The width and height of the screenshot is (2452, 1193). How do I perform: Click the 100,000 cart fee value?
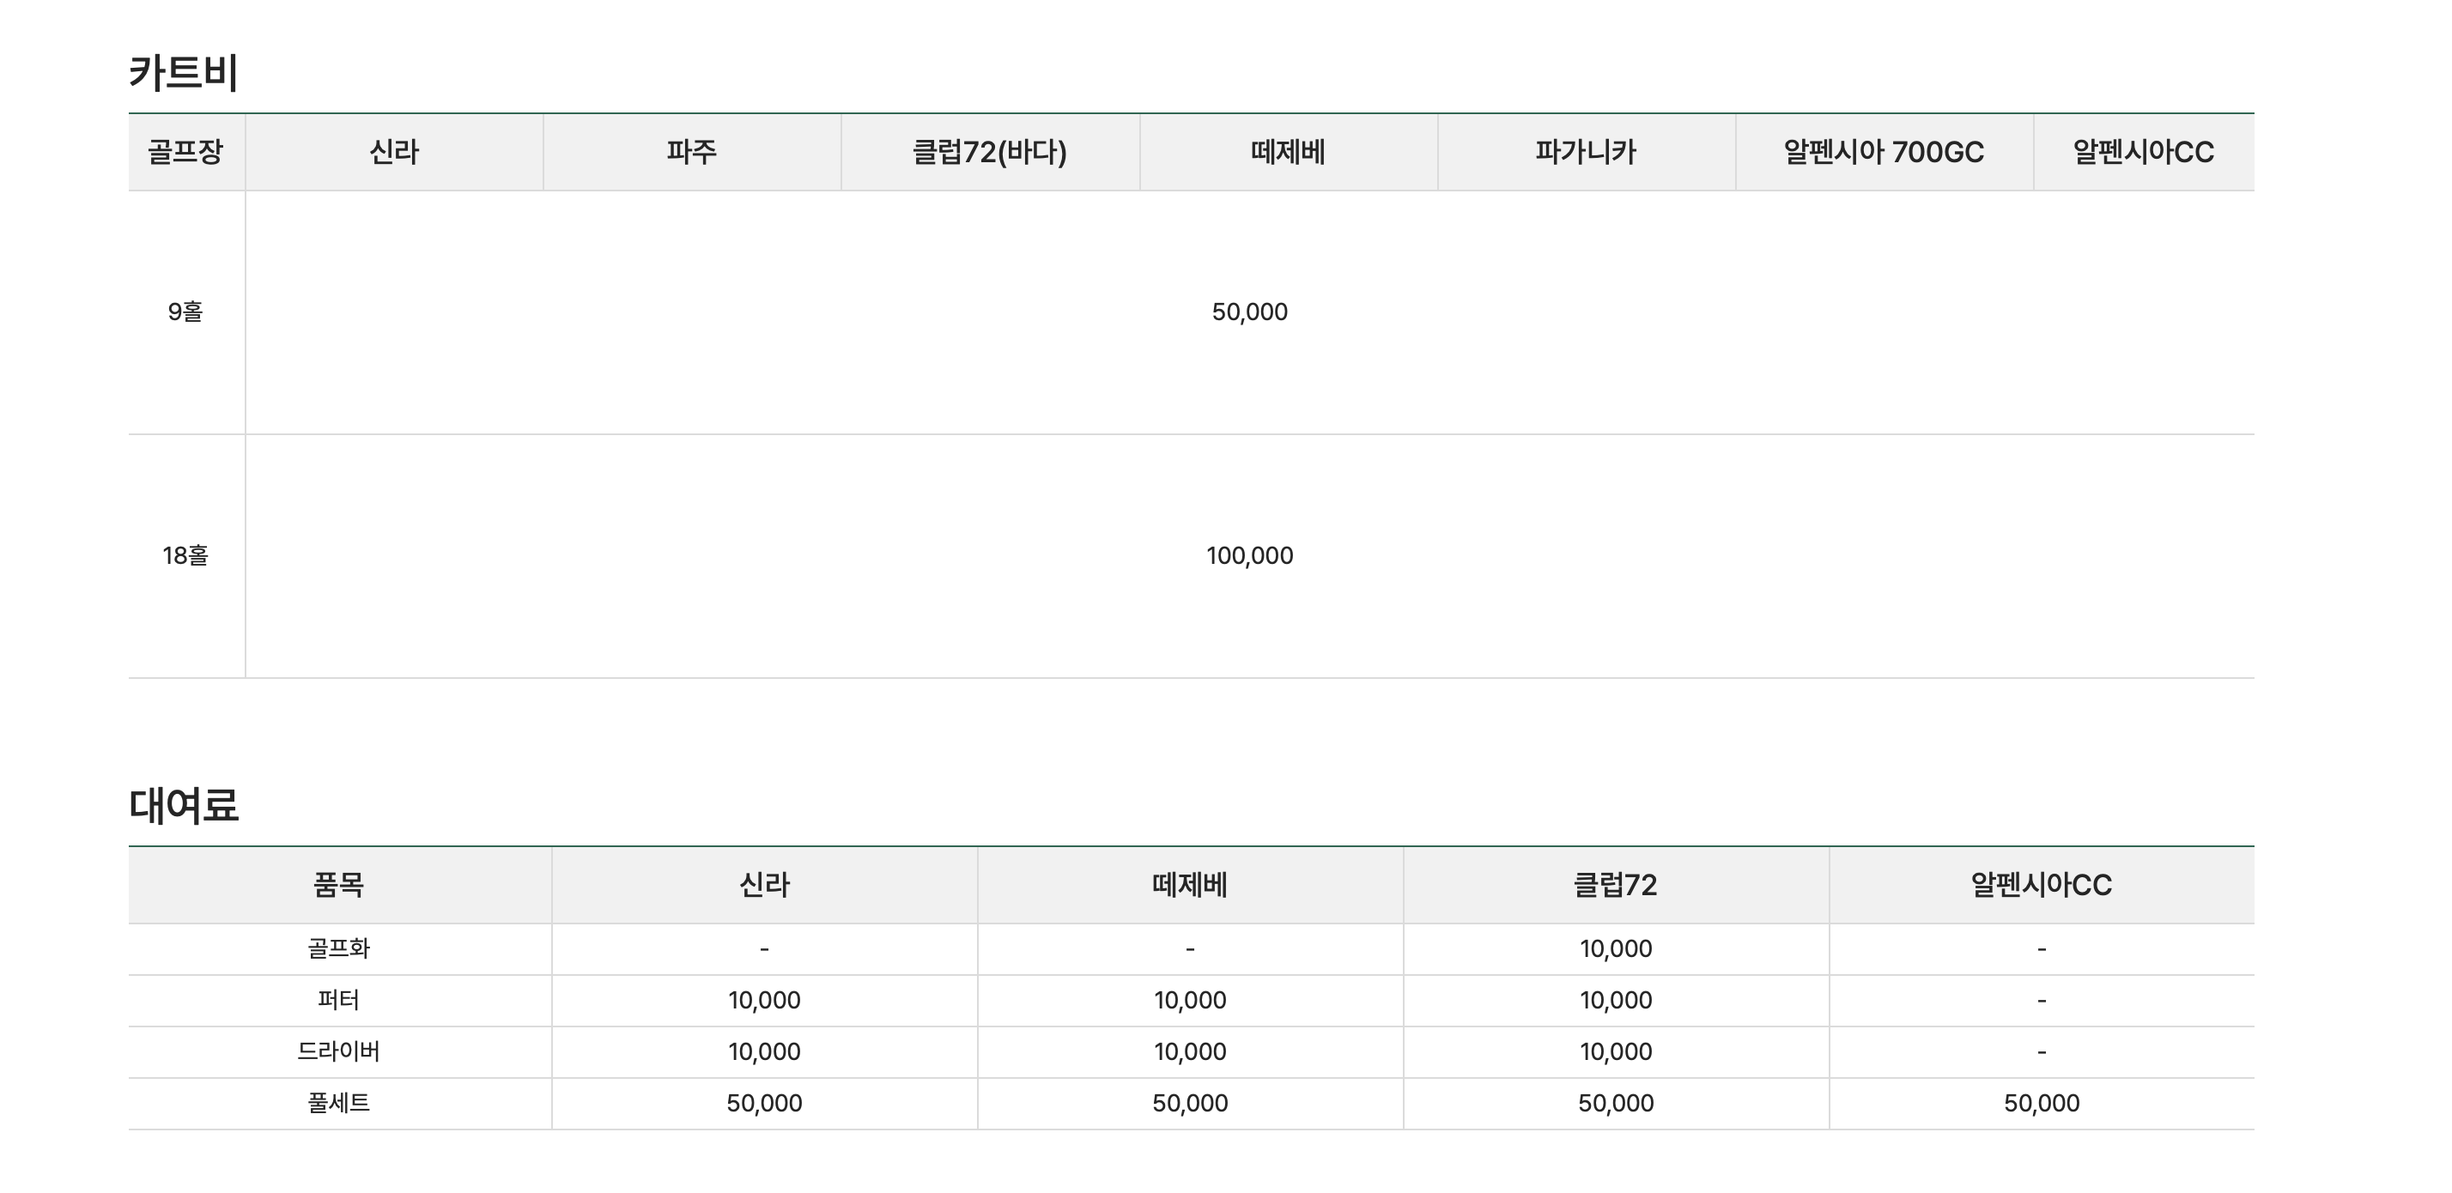click(x=1250, y=555)
